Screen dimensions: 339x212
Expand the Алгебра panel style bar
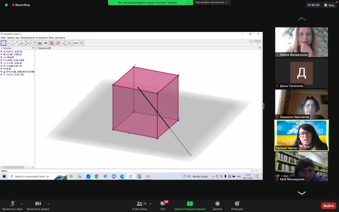(x=1, y=48)
